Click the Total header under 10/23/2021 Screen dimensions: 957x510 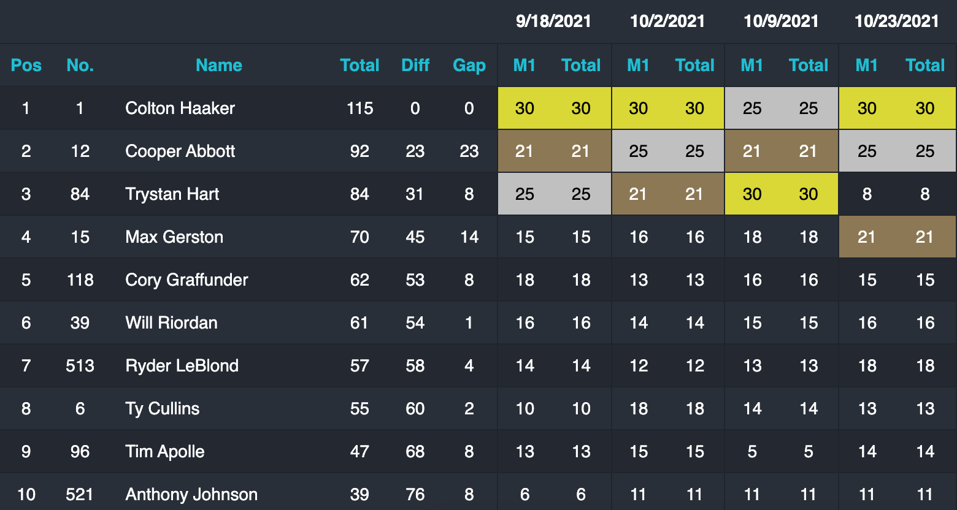925,66
